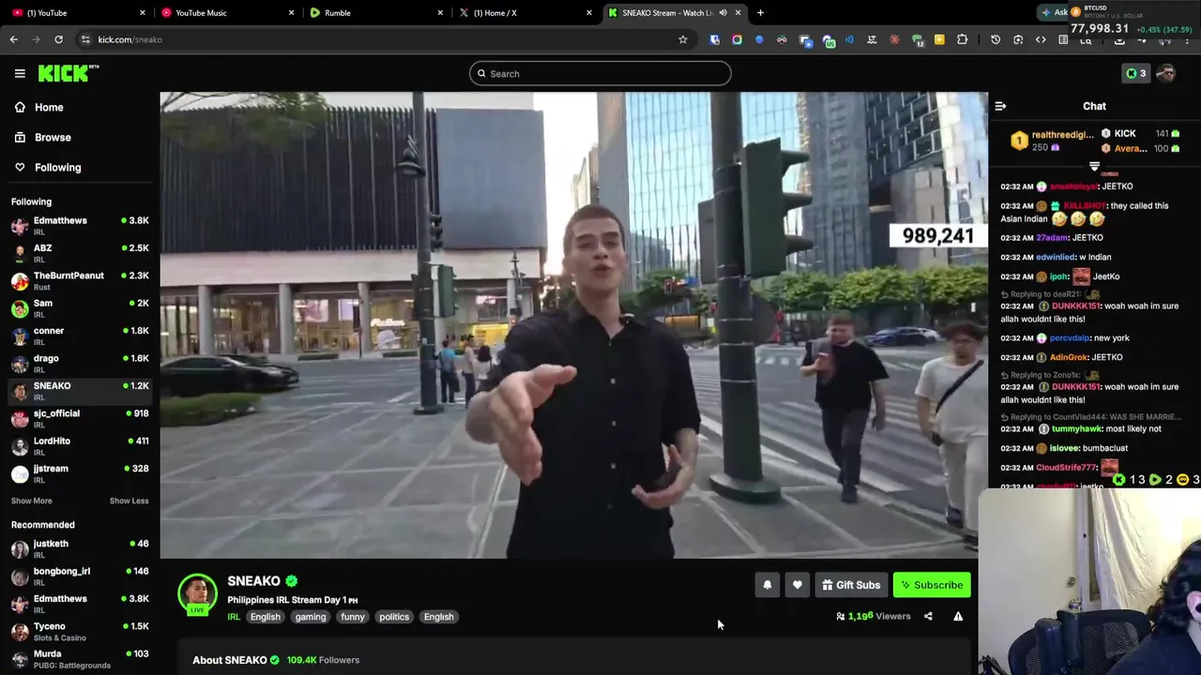Open the Tyceno recommended channel

[x=80, y=631]
